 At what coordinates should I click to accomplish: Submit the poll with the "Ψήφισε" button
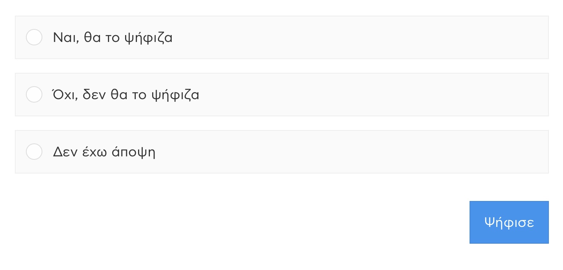[509, 222]
